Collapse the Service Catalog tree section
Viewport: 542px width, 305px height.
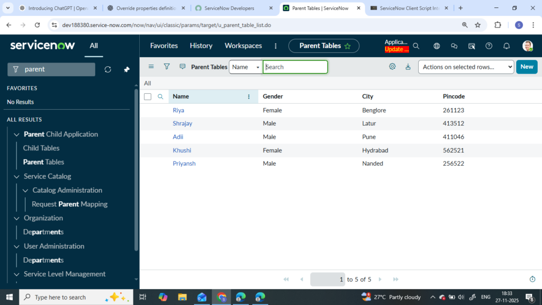click(x=16, y=176)
